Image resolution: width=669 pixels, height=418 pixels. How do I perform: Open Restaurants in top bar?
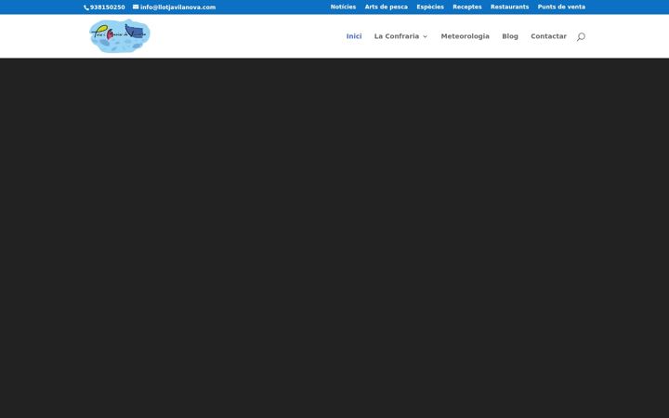pyautogui.click(x=509, y=7)
